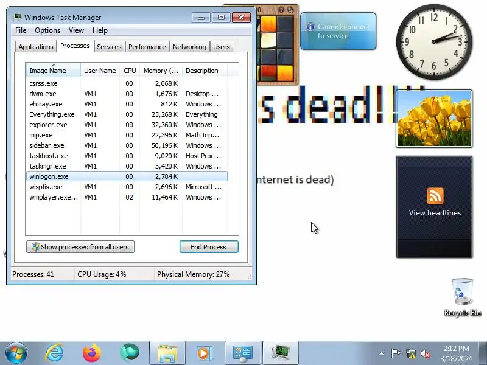
Task: Open the Action Center flag tray icon
Action: [x=396, y=353]
